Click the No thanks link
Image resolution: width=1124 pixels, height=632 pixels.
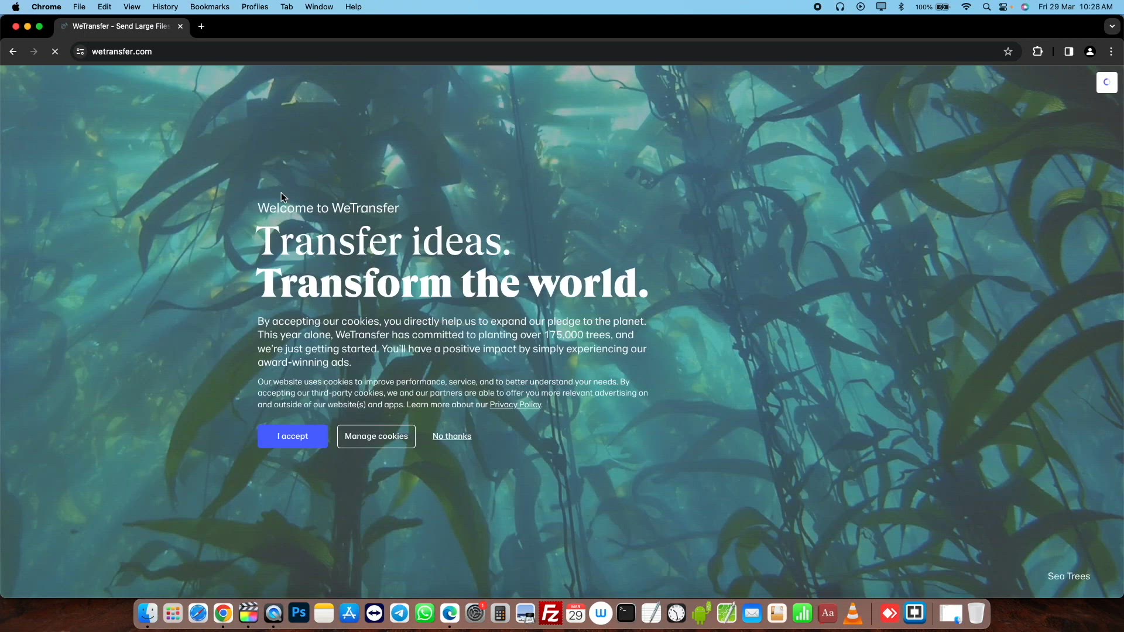(x=451, y=437)
